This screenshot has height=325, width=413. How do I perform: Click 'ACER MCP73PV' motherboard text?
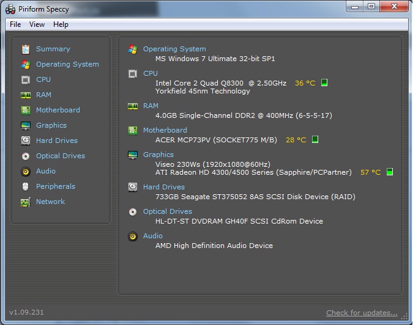pos(183,140)
